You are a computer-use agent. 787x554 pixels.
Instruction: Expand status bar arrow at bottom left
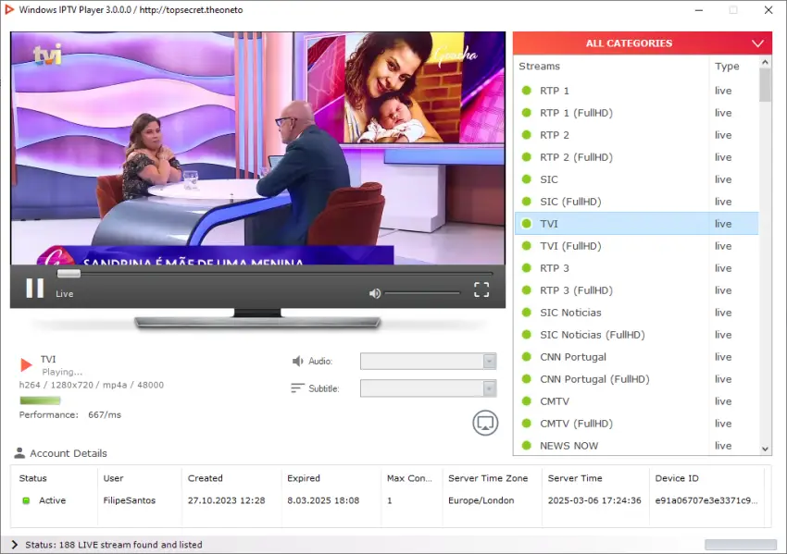click(x=14, y=545)
